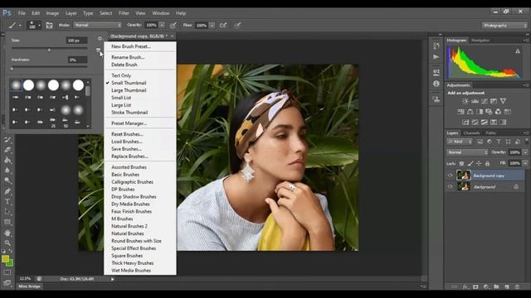Image resolution: width=531 pixels, height=298 pixels.
Task: Open the Image menu
Action: (x=52, y=13)
